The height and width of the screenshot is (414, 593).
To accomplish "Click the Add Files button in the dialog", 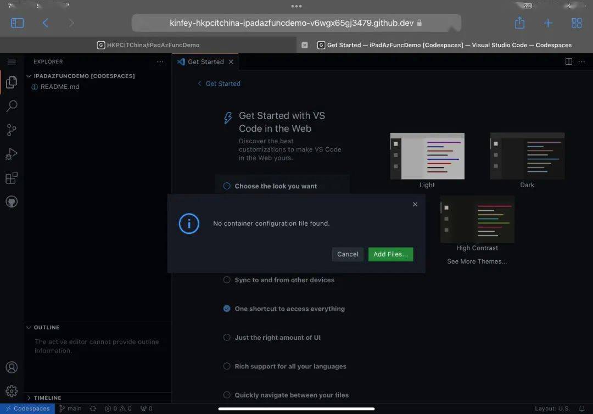I will pos(390,254).
